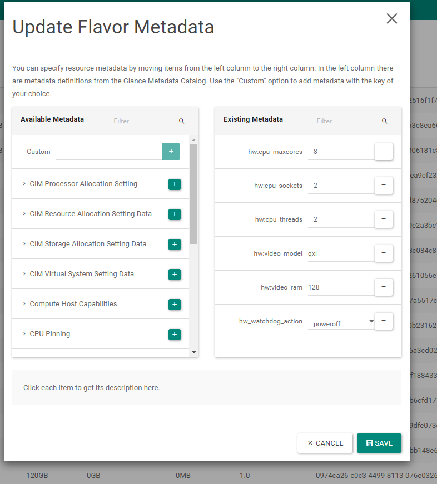This screenshot has height=484, width=437.
Task: Edit the hw:video_ram value field
Action: (x=340, y=287)
